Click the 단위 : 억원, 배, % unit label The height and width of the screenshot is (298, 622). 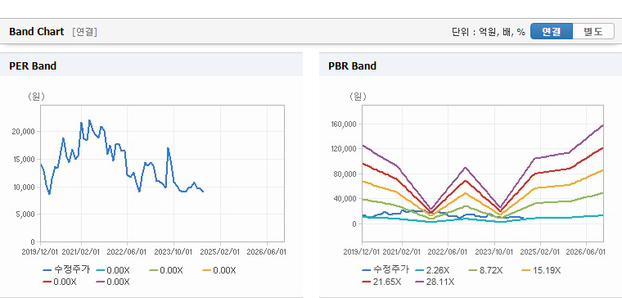[x=489, y=32]
